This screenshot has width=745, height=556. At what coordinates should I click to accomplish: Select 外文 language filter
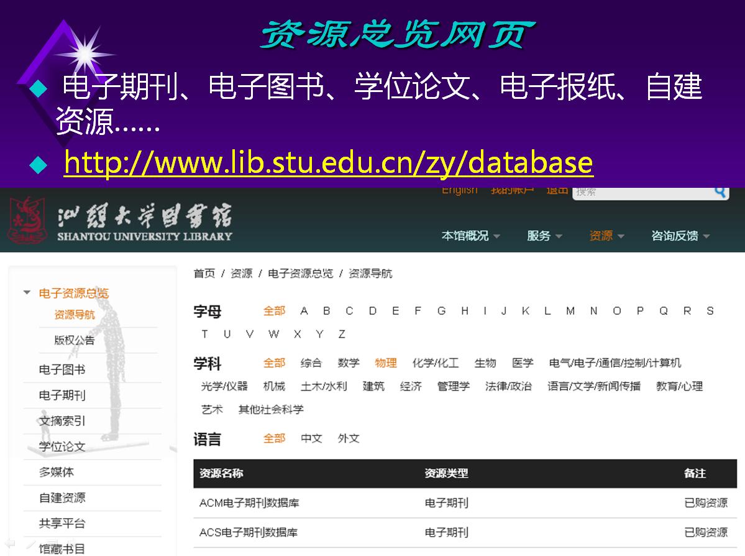[x=349, y=438]
